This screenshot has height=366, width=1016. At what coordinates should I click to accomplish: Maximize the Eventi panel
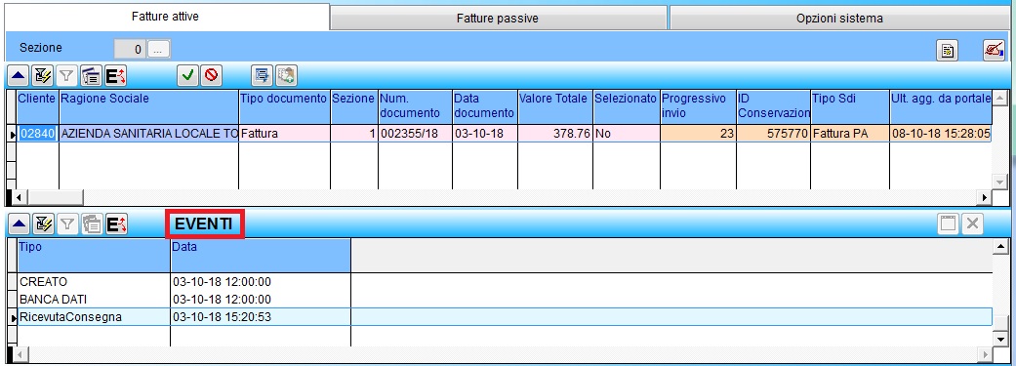pos(948,224)
